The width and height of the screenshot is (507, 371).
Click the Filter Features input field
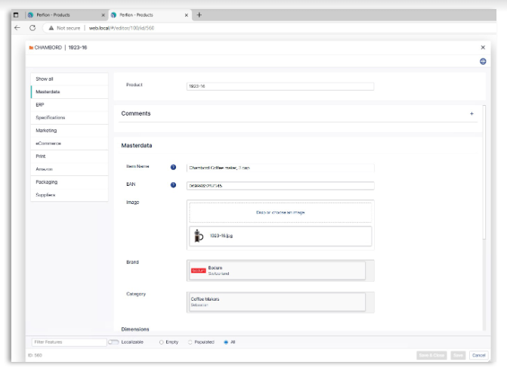pyautogui.click(x=70, y=342)
